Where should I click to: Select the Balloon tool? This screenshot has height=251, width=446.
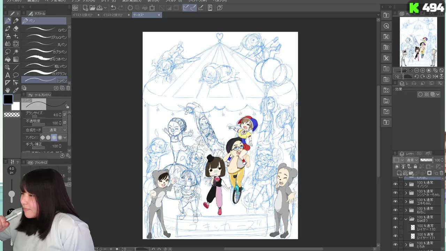[16, 75]
